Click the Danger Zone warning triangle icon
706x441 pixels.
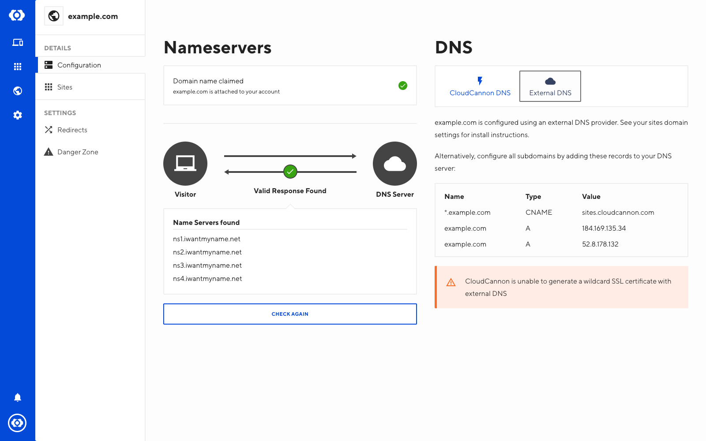pos(49,152)
